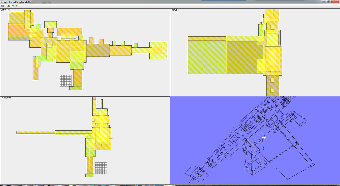This screenshot has width=340, height=186.
Task: Open the File menu
Action: tap(3, 6)
